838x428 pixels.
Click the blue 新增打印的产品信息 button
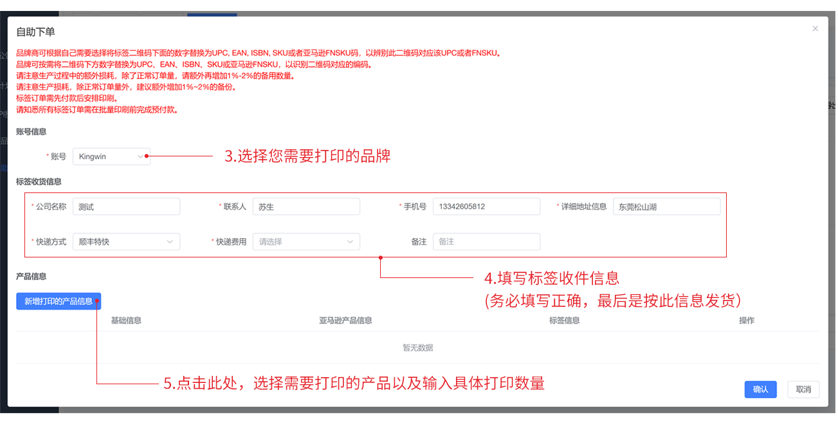coord(59,301)
